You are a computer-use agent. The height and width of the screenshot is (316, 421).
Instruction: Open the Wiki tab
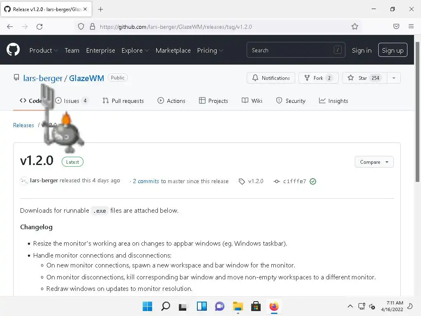pos(252,101)
